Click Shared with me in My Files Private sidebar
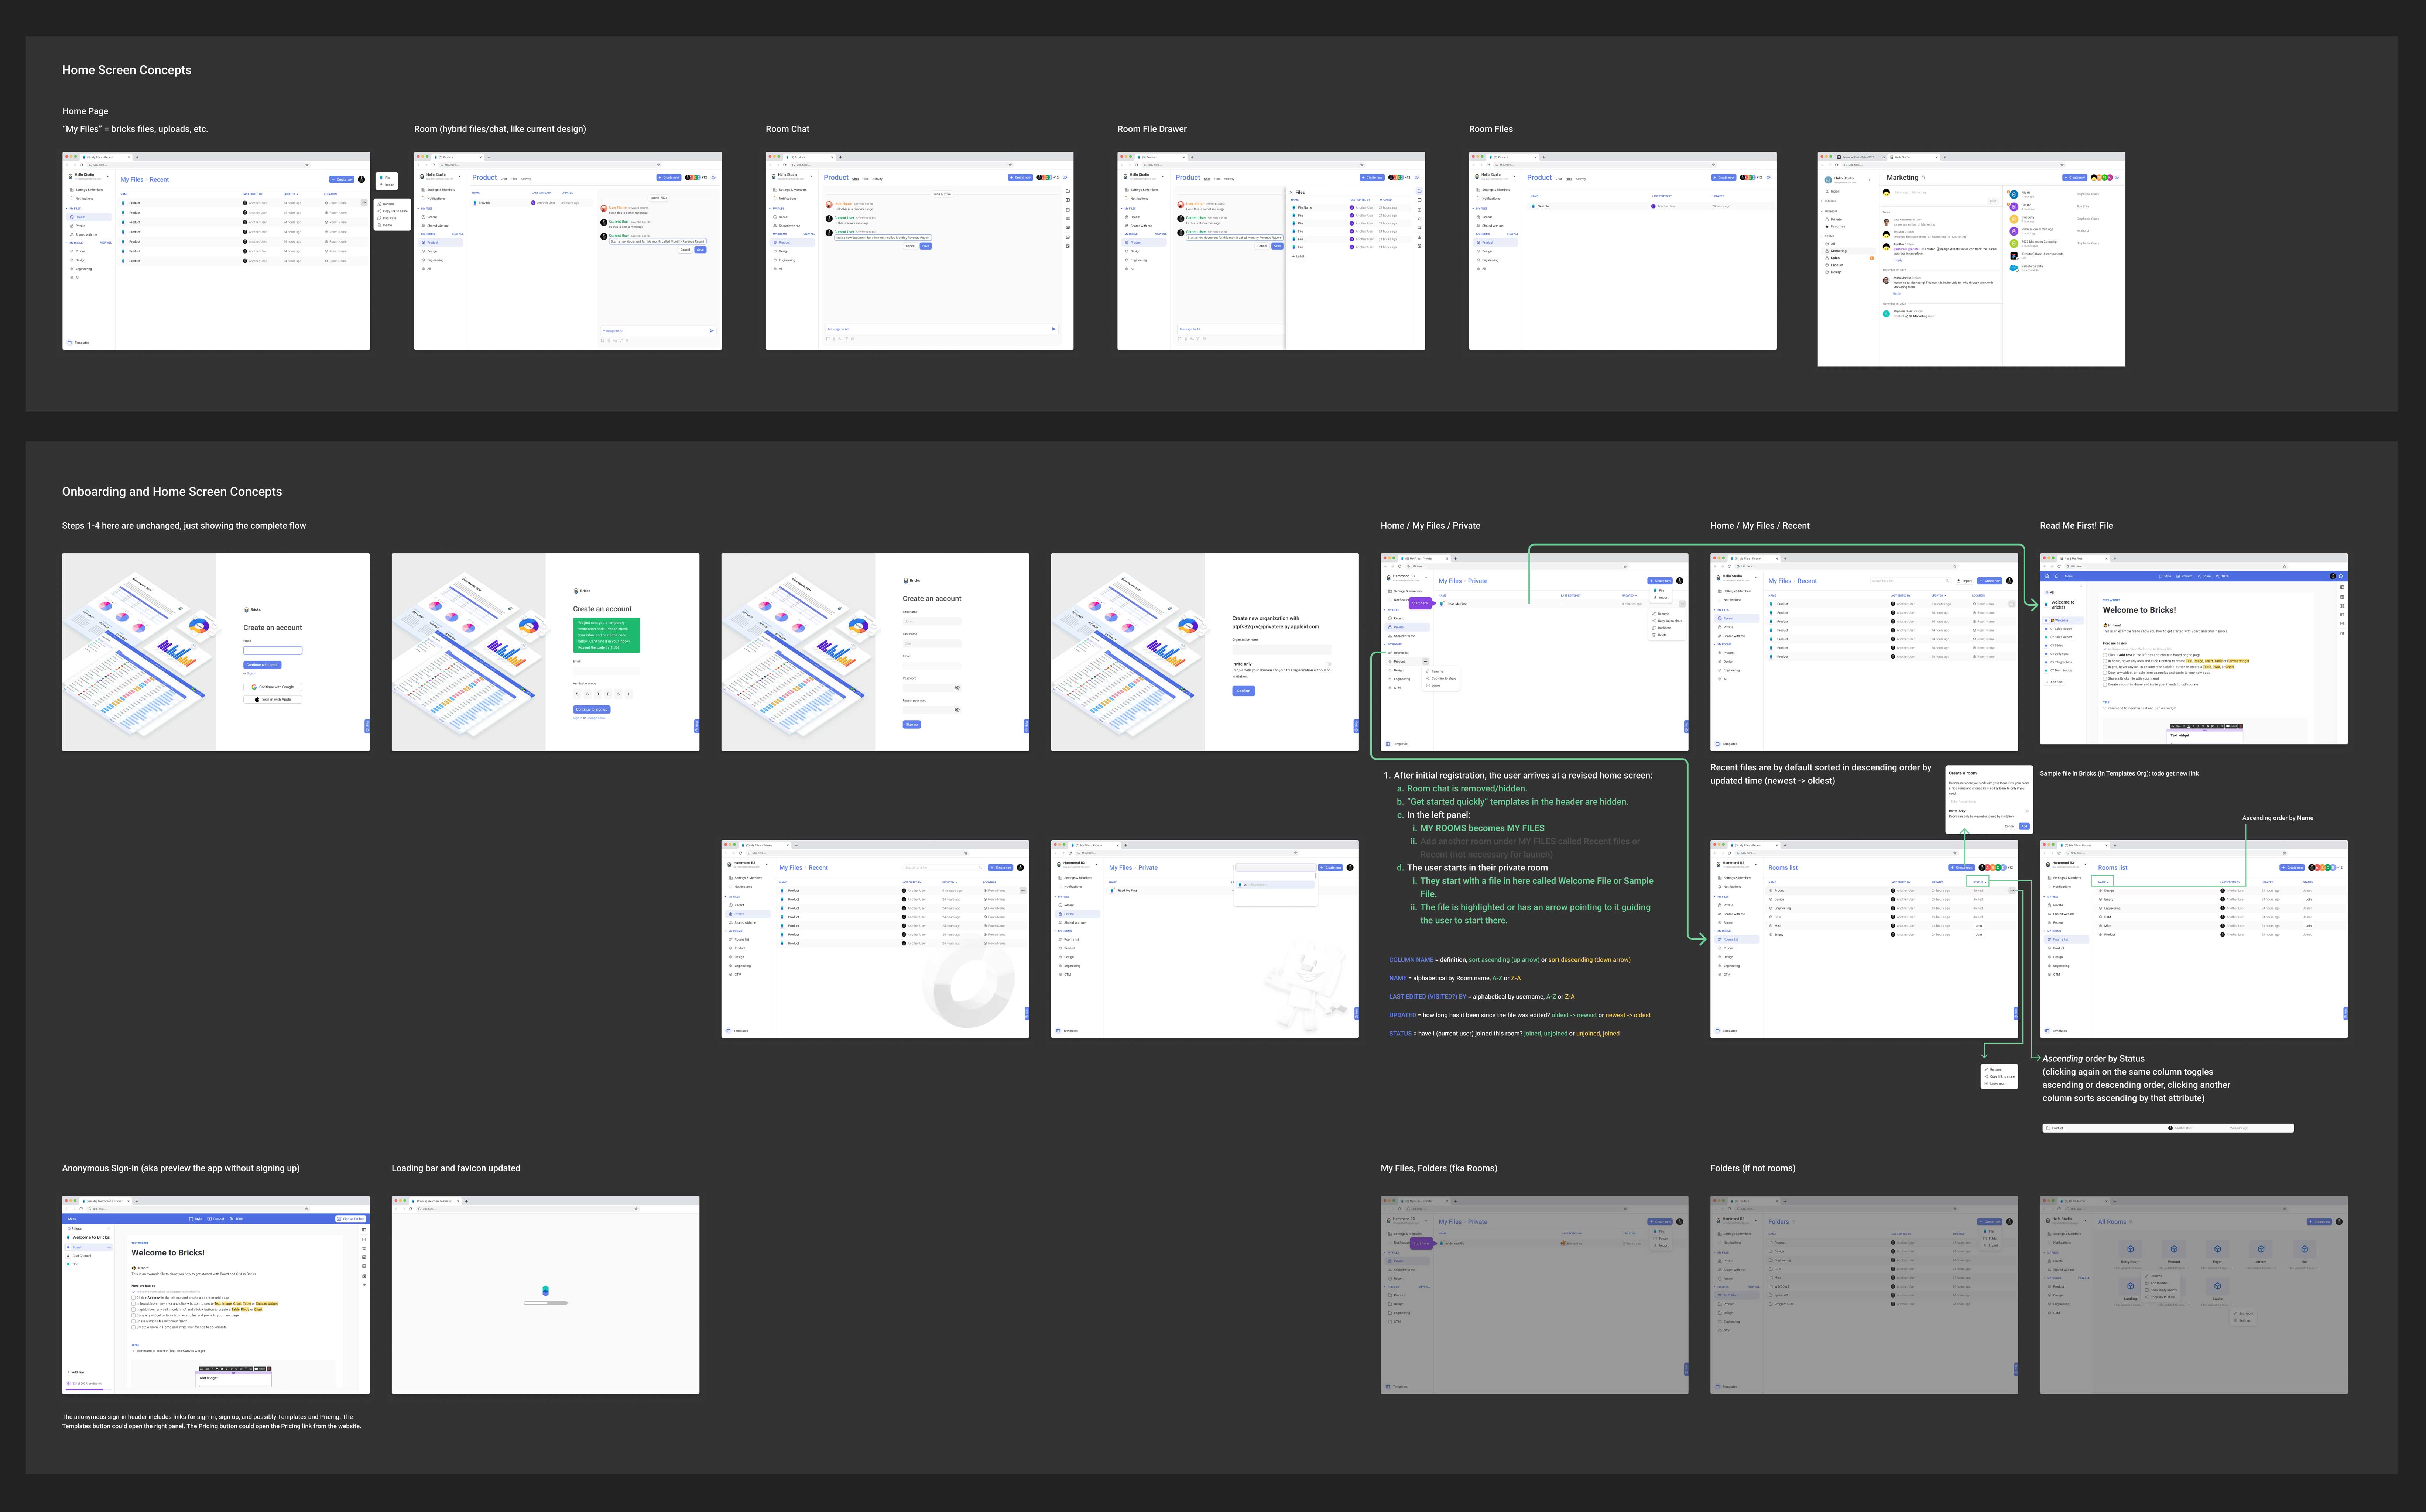This screenshot has height=1512, width=2426. click(x=1402, y=636)
